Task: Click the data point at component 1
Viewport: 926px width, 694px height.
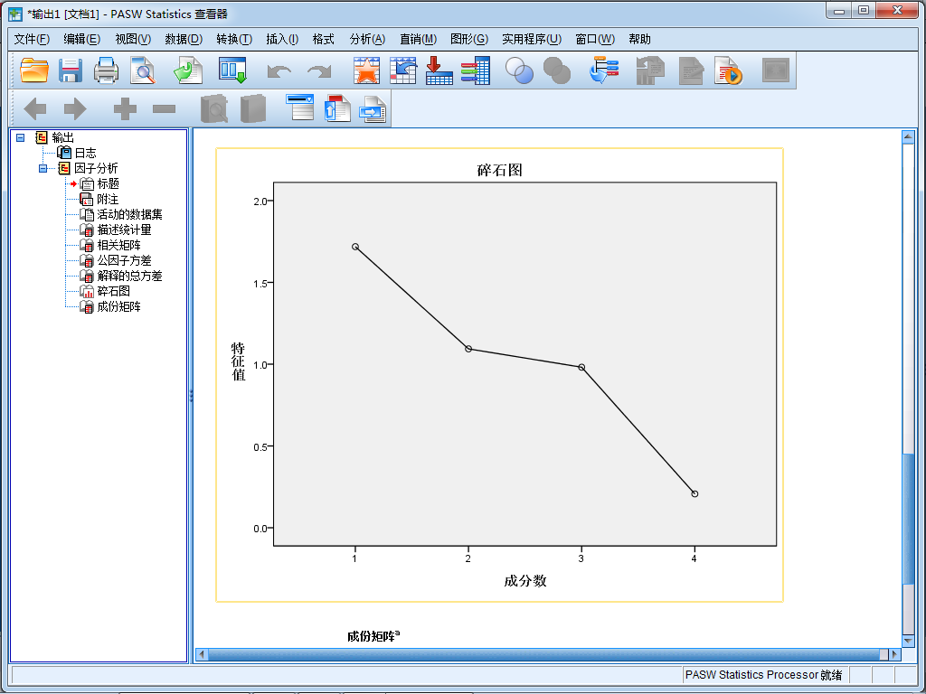Action: [x=354, y=247]
